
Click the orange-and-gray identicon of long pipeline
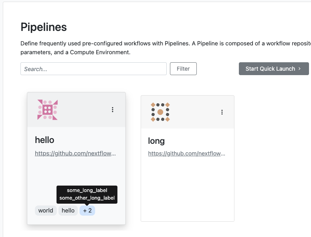click(x=160, y=112)
